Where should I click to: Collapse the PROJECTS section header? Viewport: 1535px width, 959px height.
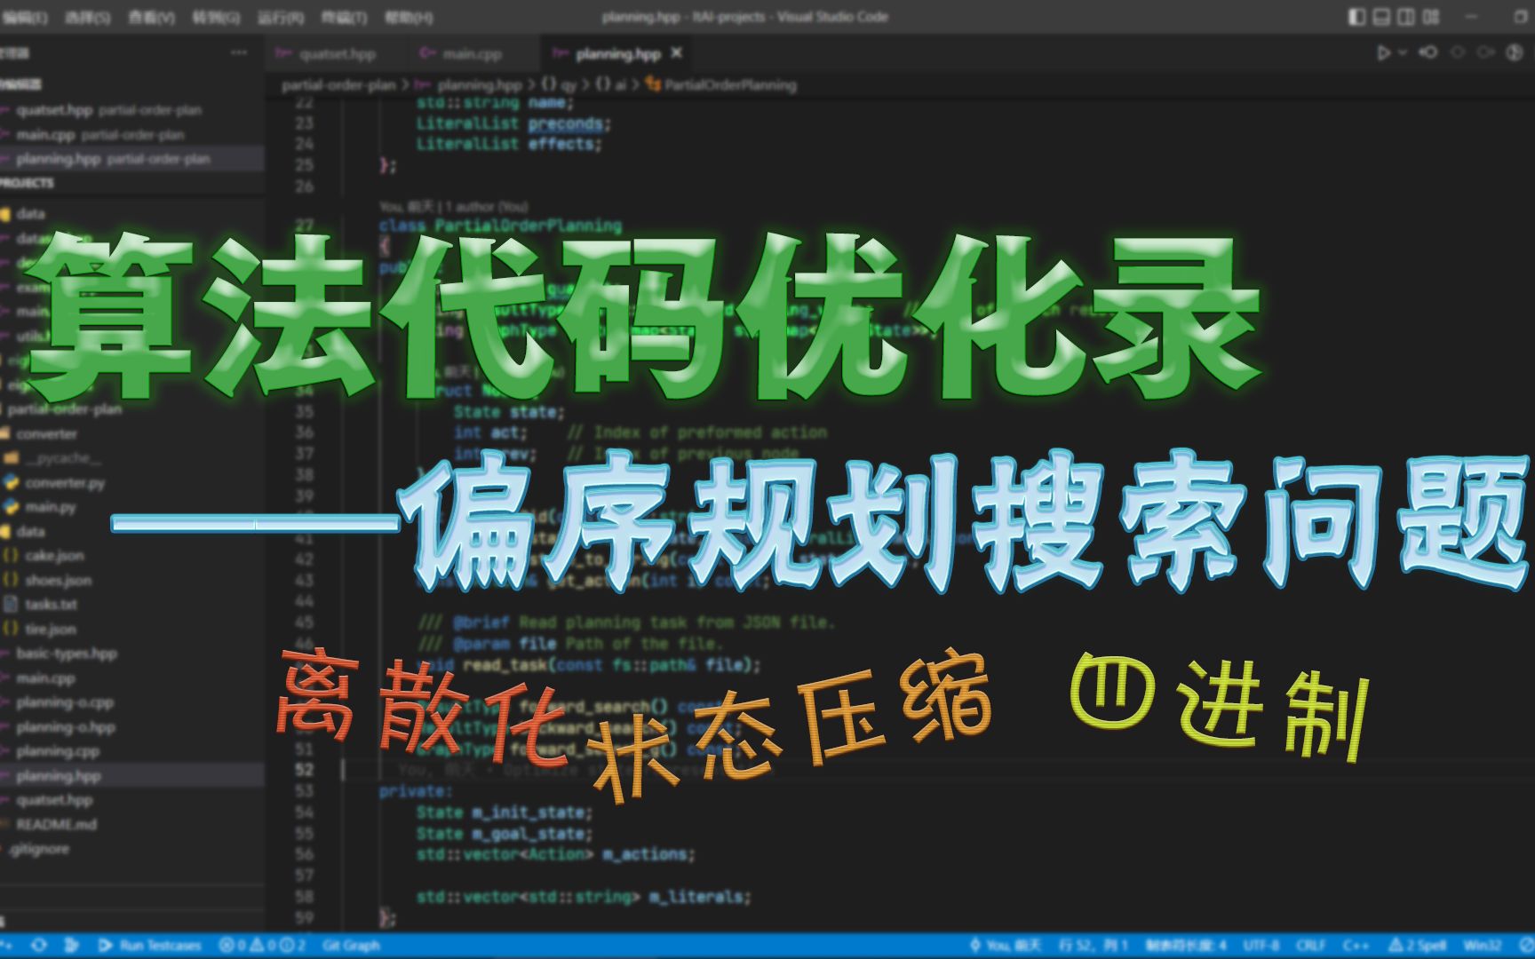[133, 183]
